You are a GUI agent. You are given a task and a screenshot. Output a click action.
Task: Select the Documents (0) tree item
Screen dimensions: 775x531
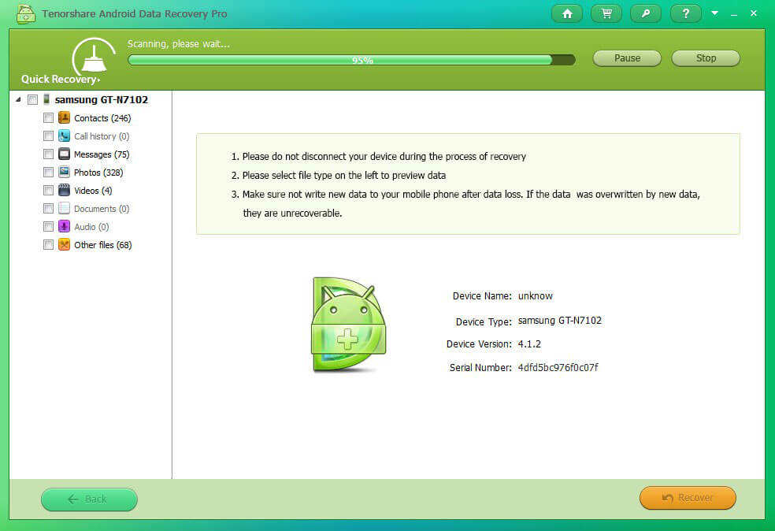coord(102,209)
